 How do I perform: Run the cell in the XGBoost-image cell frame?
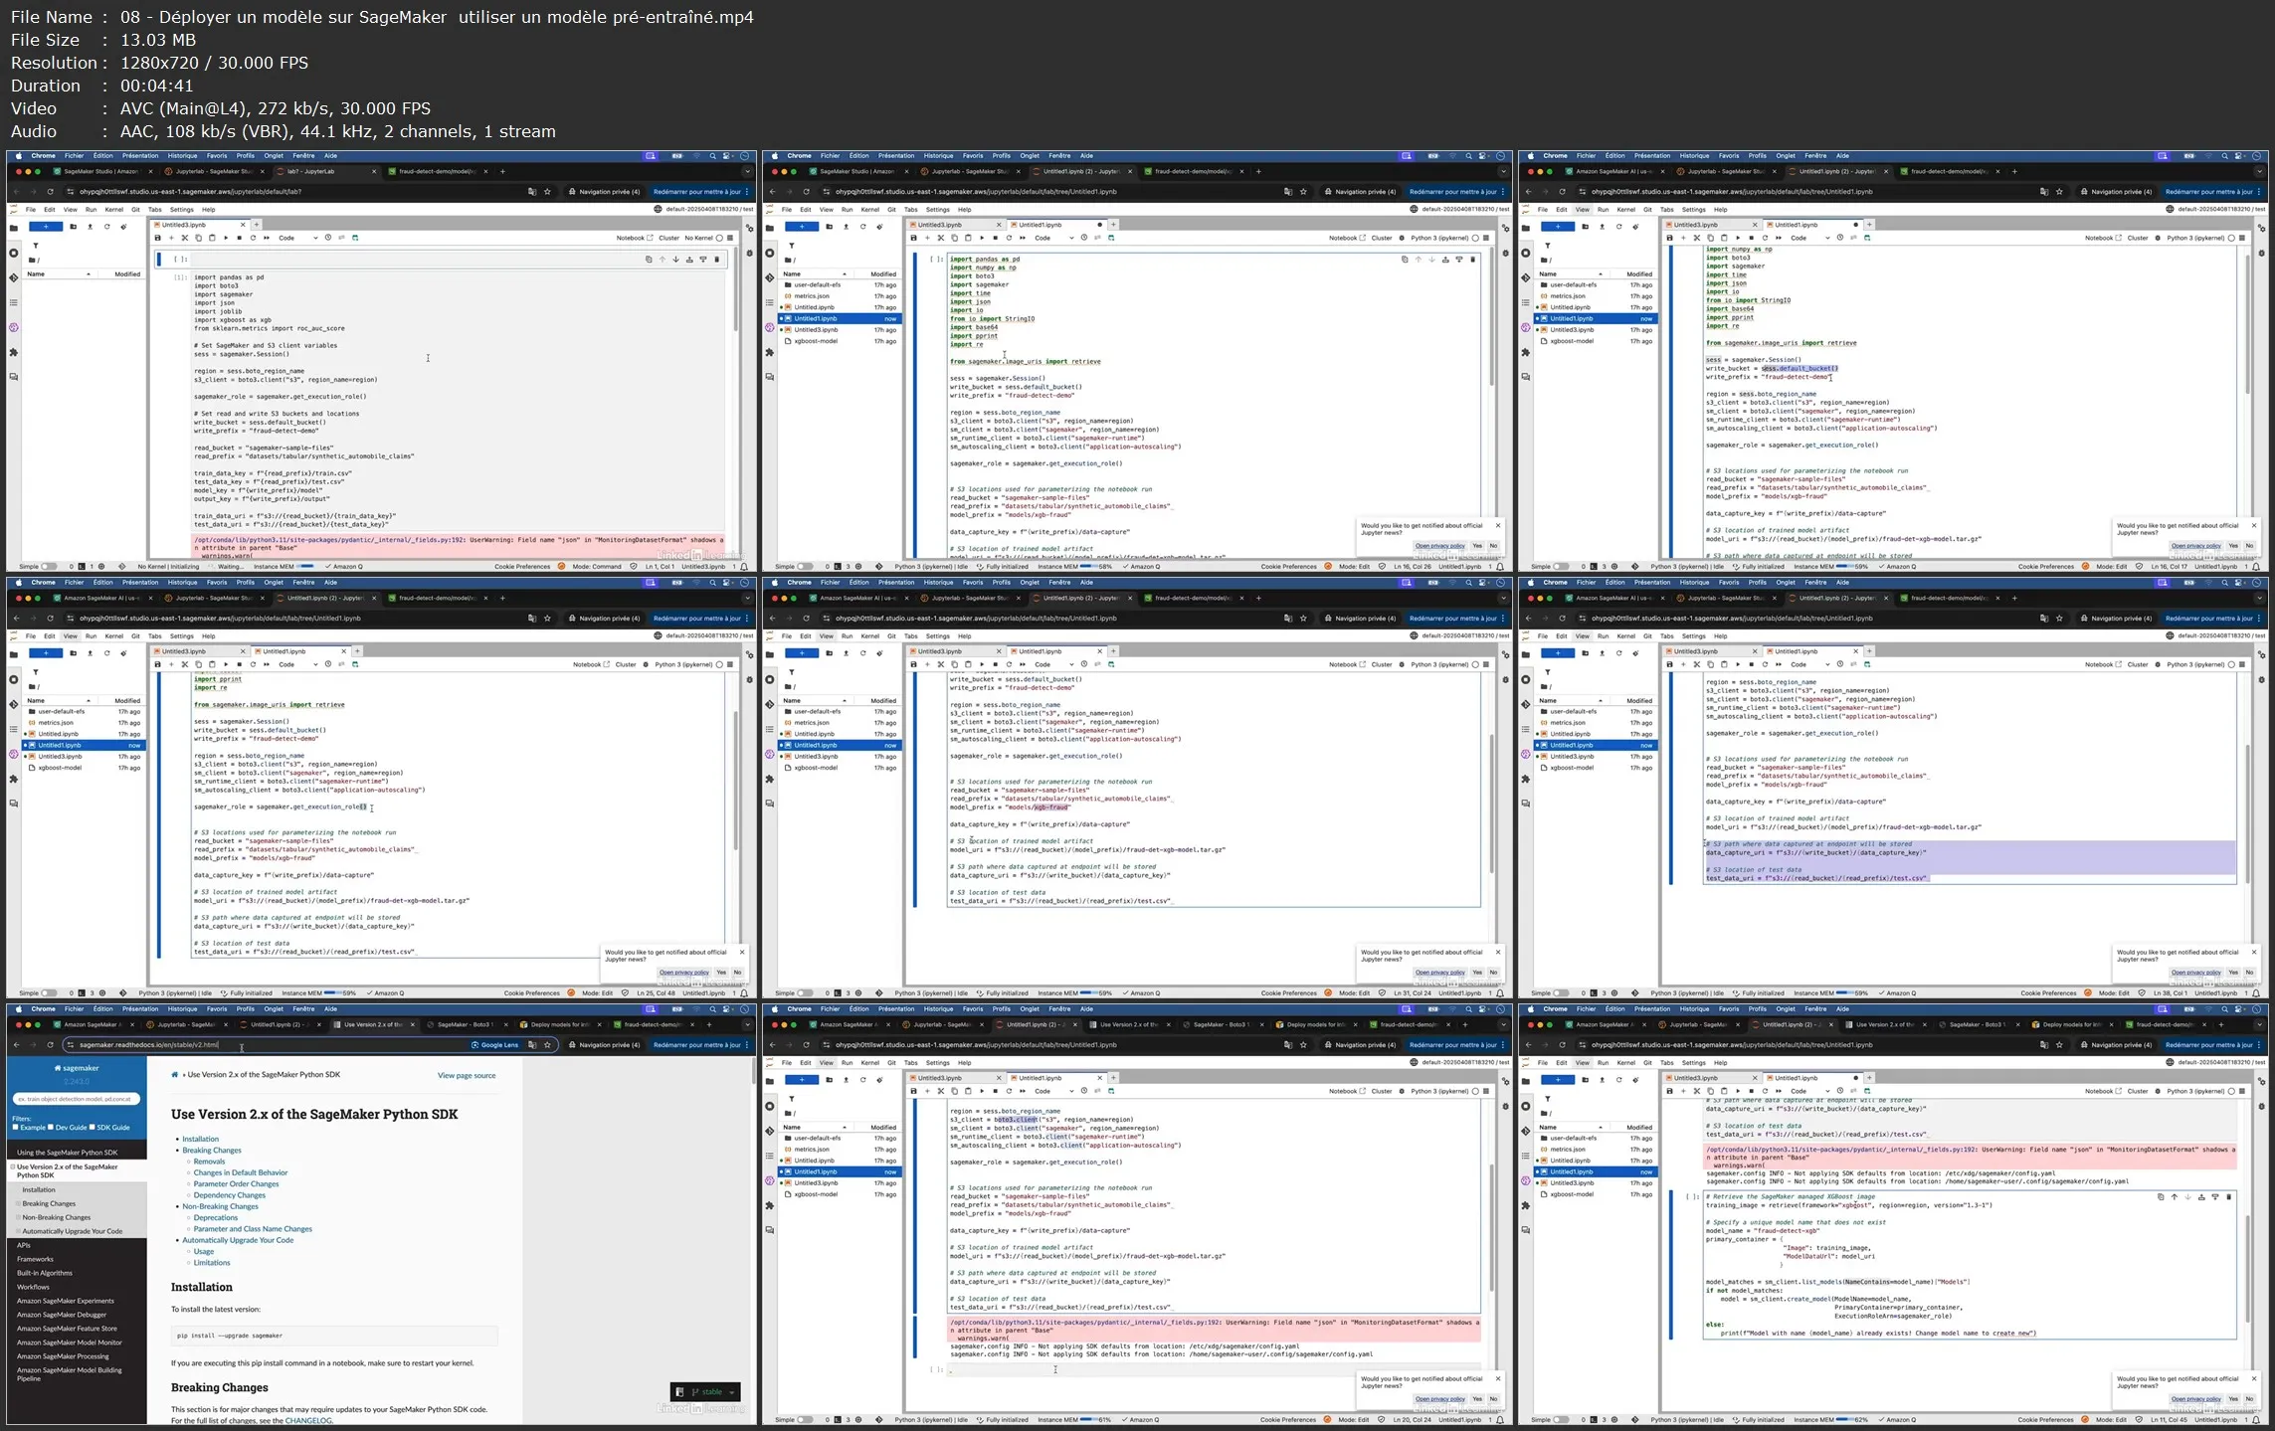[1738, 1091]
